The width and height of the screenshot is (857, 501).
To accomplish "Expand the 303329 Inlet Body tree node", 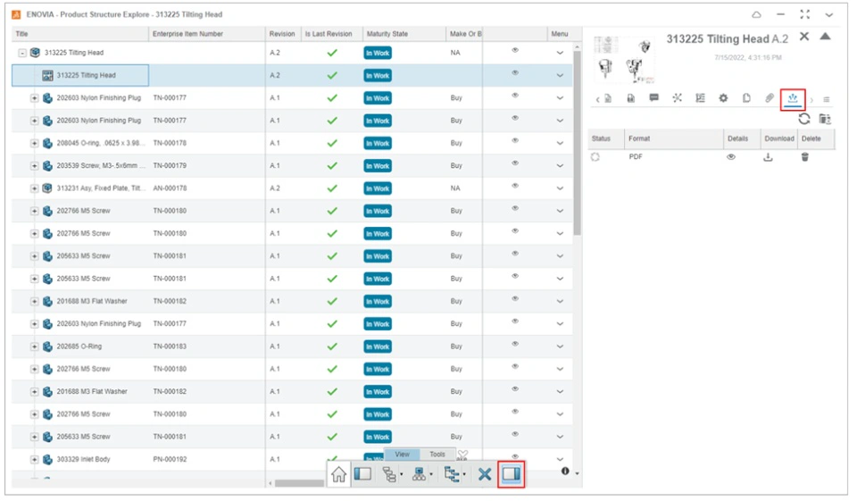I will tap(34, 459).
